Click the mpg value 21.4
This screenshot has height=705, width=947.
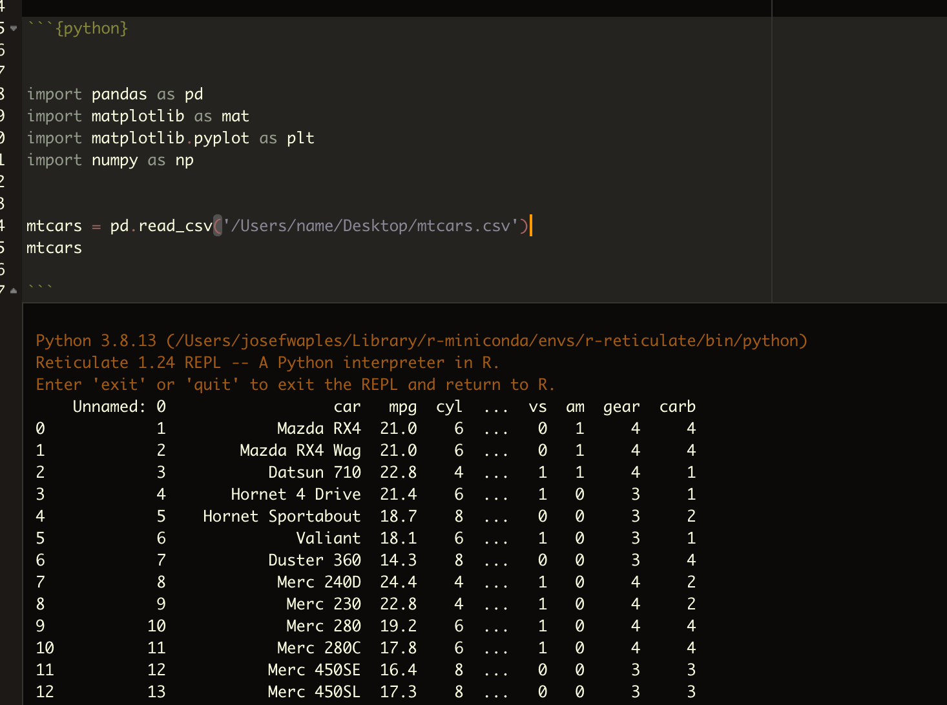point(399,495)
